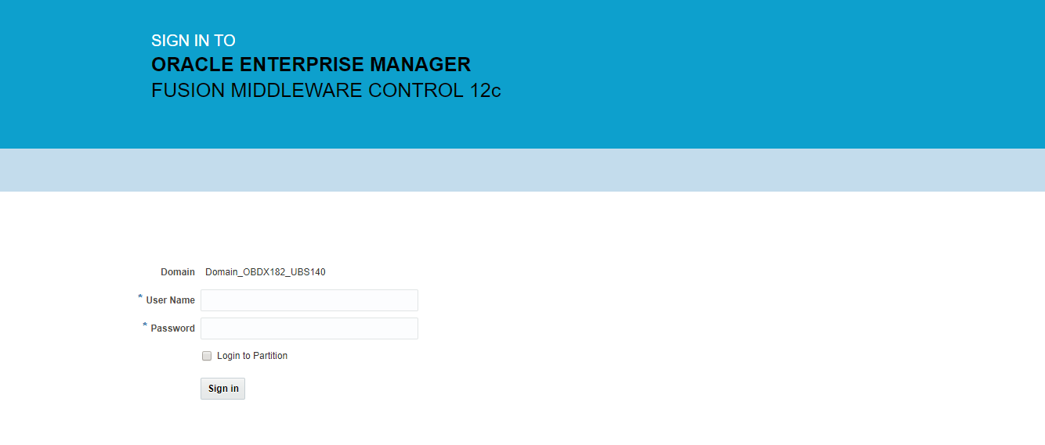Click the Login to Partition label text
The width and height of the screenshot is (1045, 445).
click(252, 356)
